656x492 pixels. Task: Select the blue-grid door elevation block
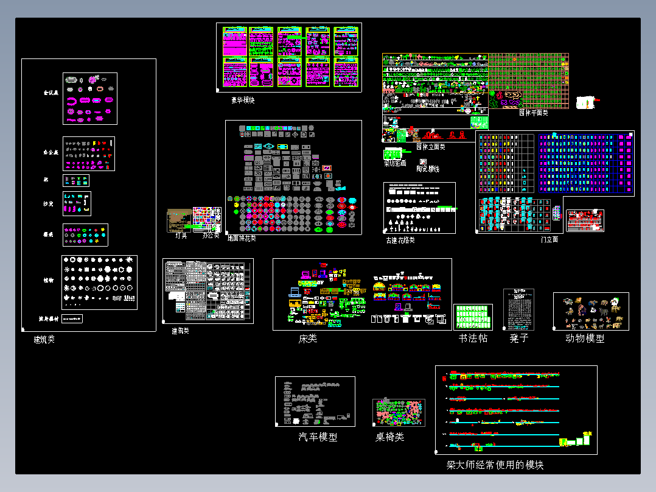coord(586,163)
